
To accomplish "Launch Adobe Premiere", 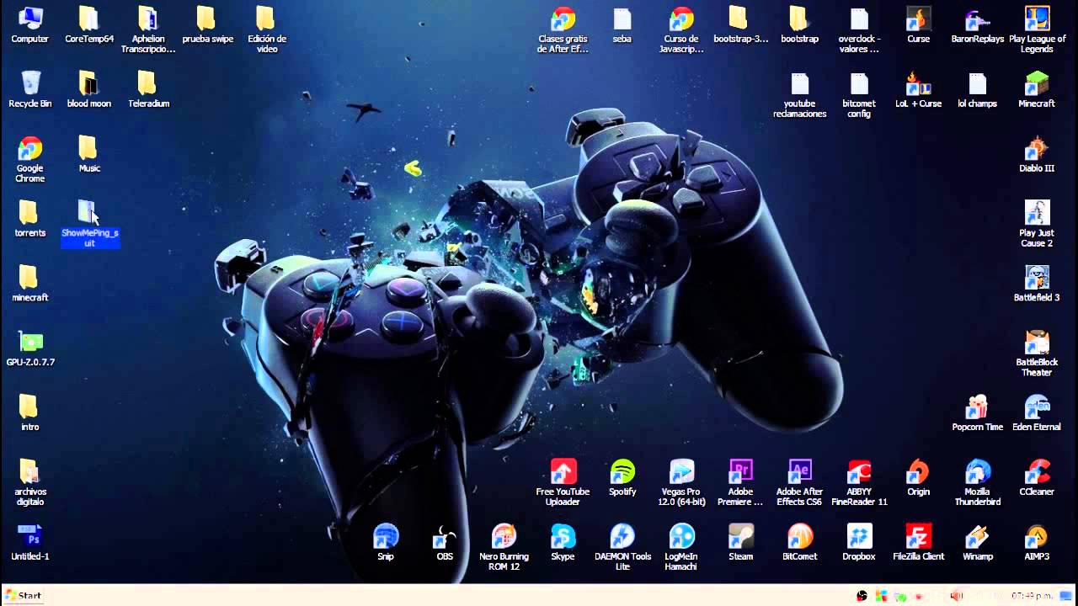I will tap(740, 483).
